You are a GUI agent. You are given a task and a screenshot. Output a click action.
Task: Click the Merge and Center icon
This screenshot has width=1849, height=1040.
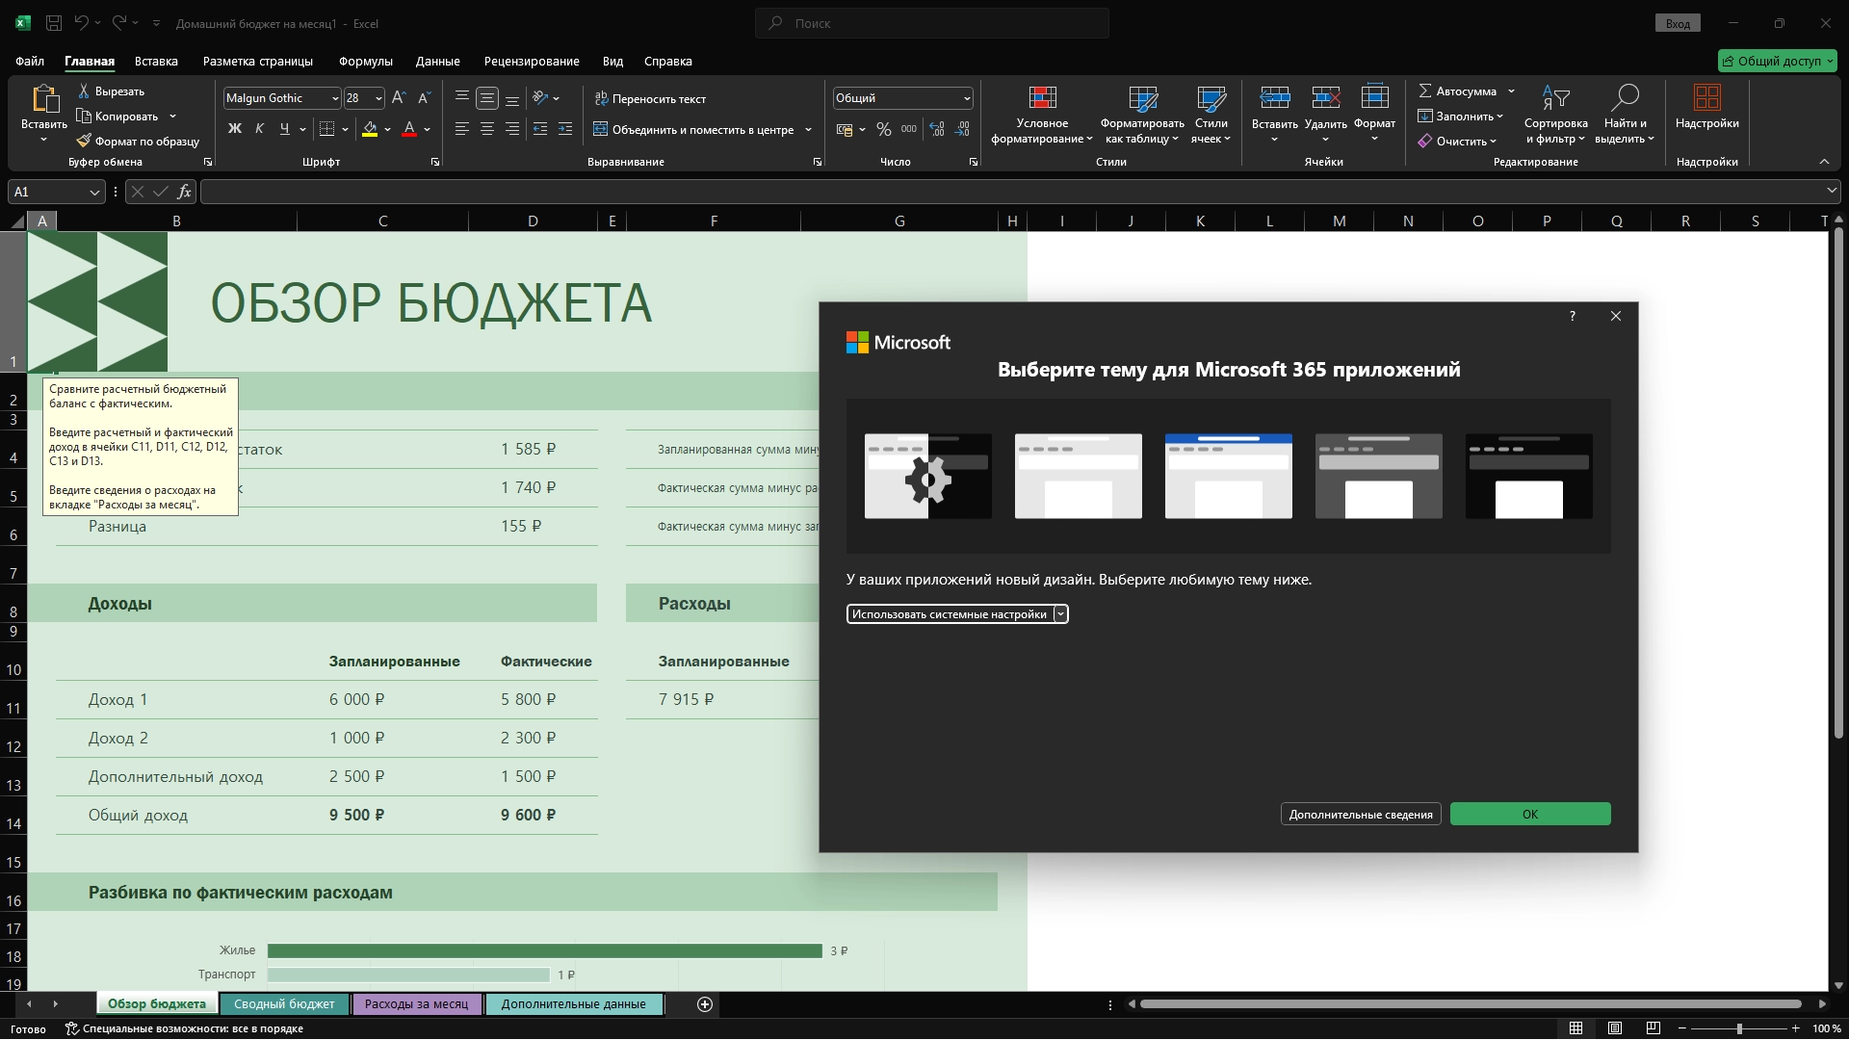tap(601, 130)
